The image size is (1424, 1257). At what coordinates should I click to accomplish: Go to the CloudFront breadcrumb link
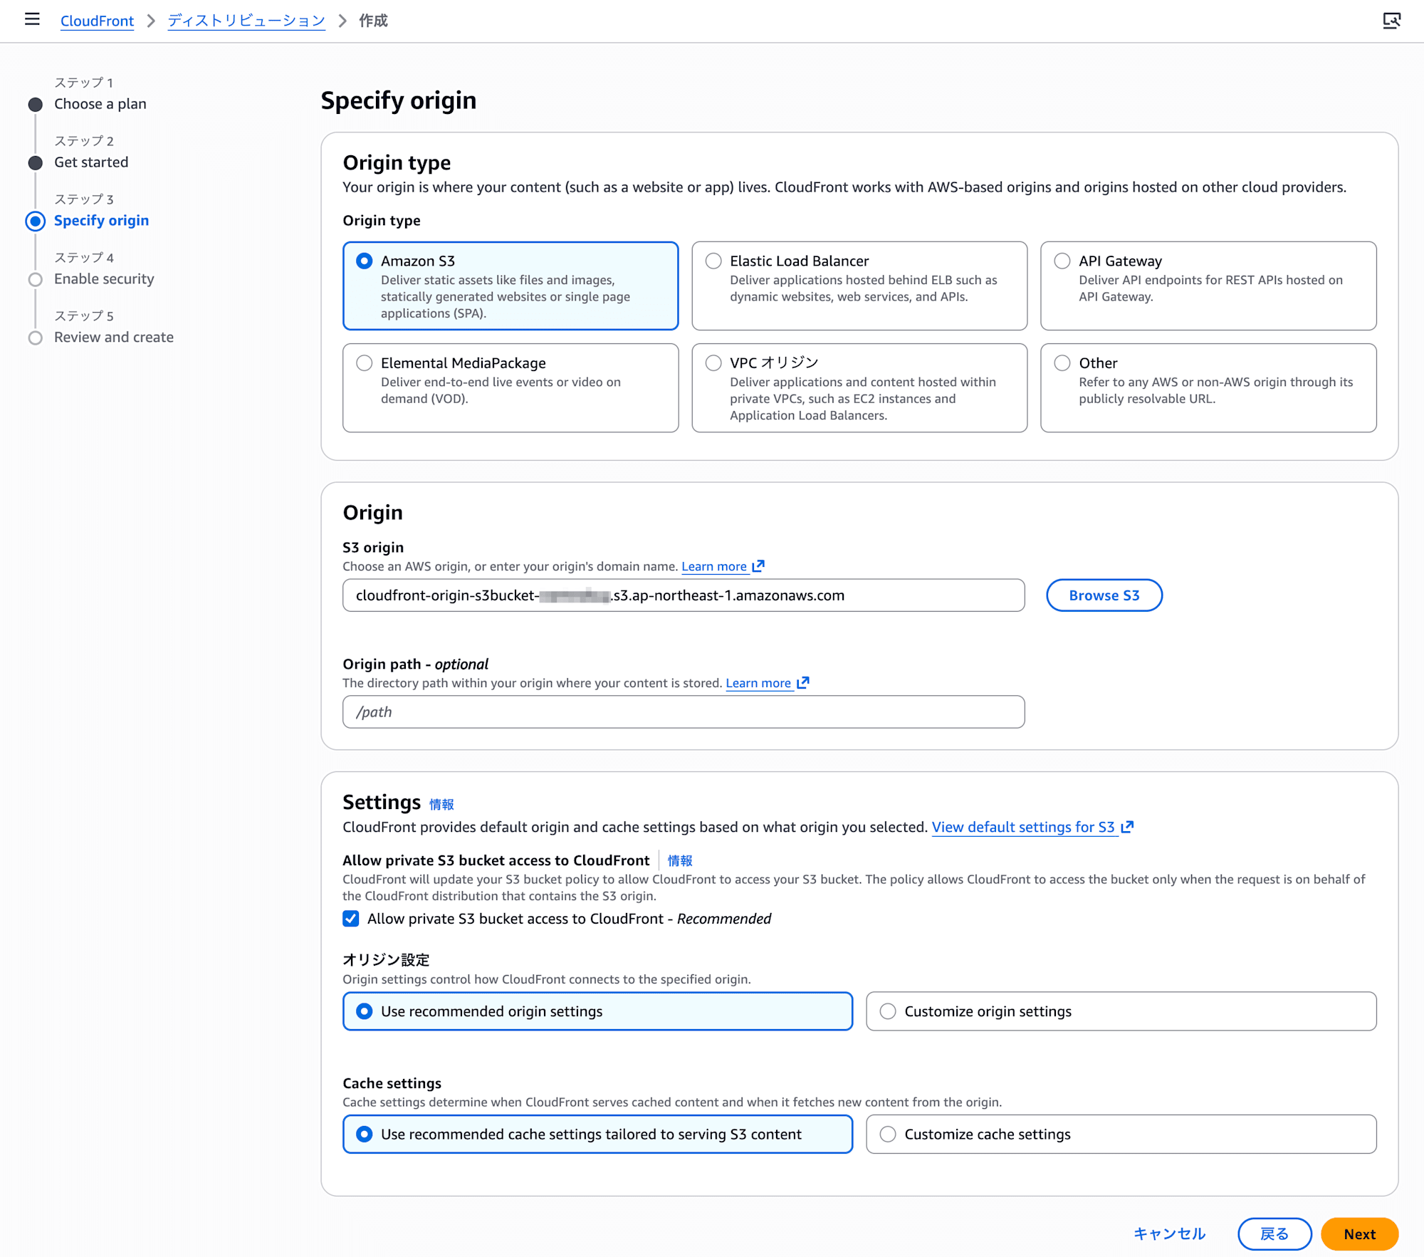pos(97,21)
